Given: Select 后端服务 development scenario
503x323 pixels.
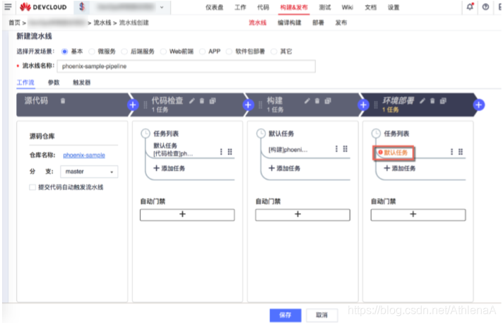Looking at the screenshot, I should click(124, 52).
